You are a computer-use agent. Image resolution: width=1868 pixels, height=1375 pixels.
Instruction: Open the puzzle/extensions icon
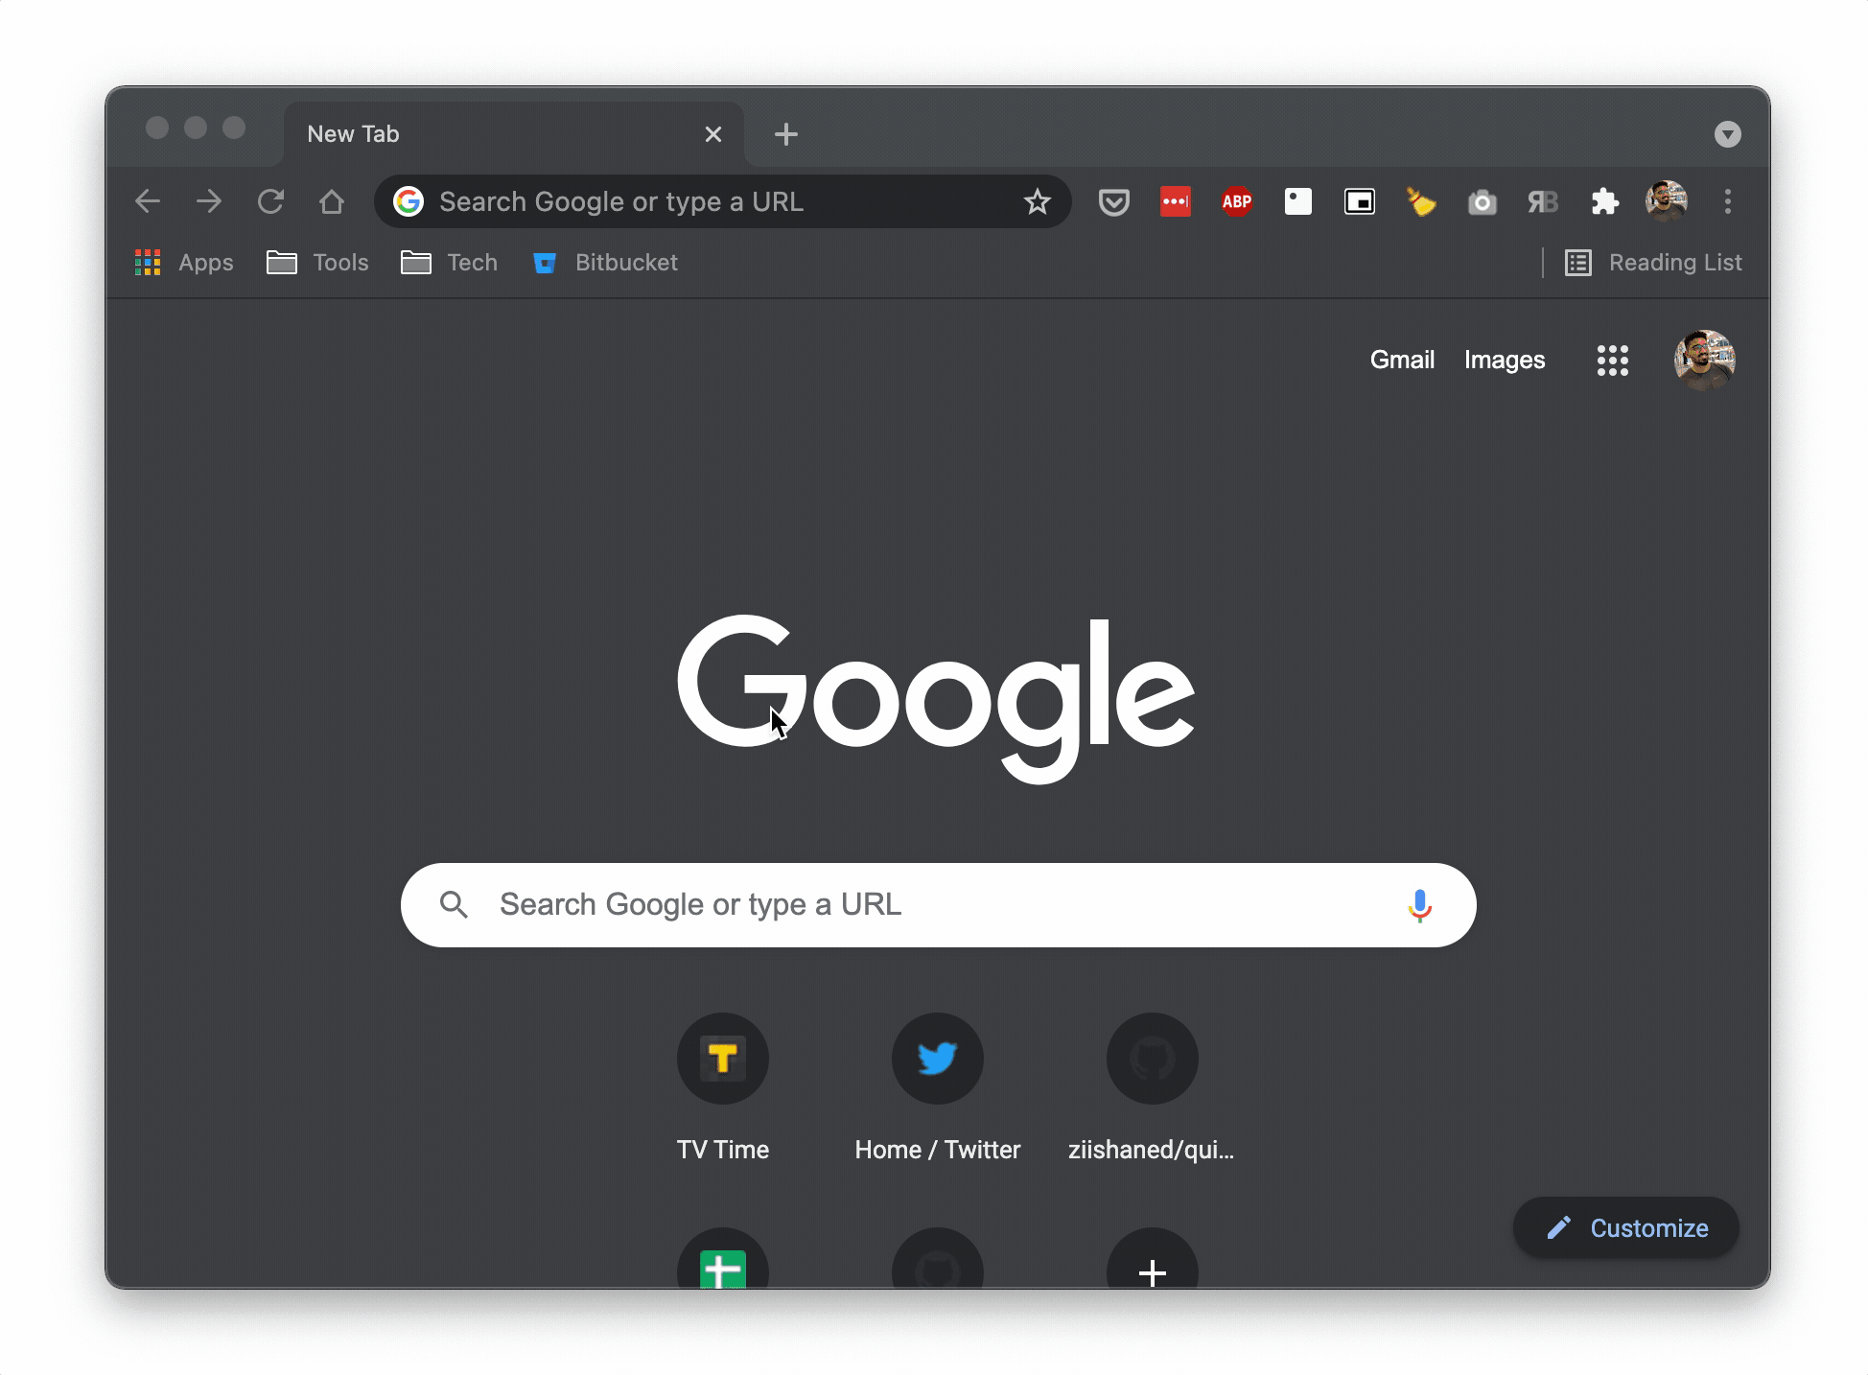pyautogui.click(x=1607, y=200)
